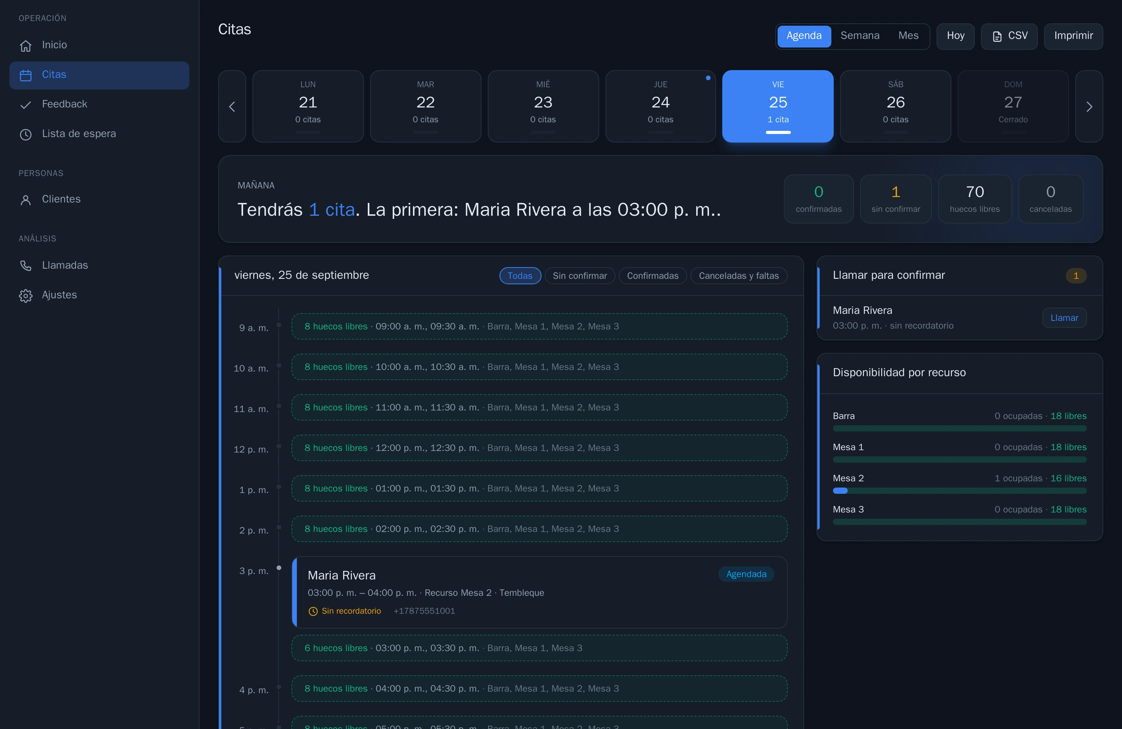Open Maria Rivera appointment card
The height and width of the screenshot is (729, 1122).
539,592
